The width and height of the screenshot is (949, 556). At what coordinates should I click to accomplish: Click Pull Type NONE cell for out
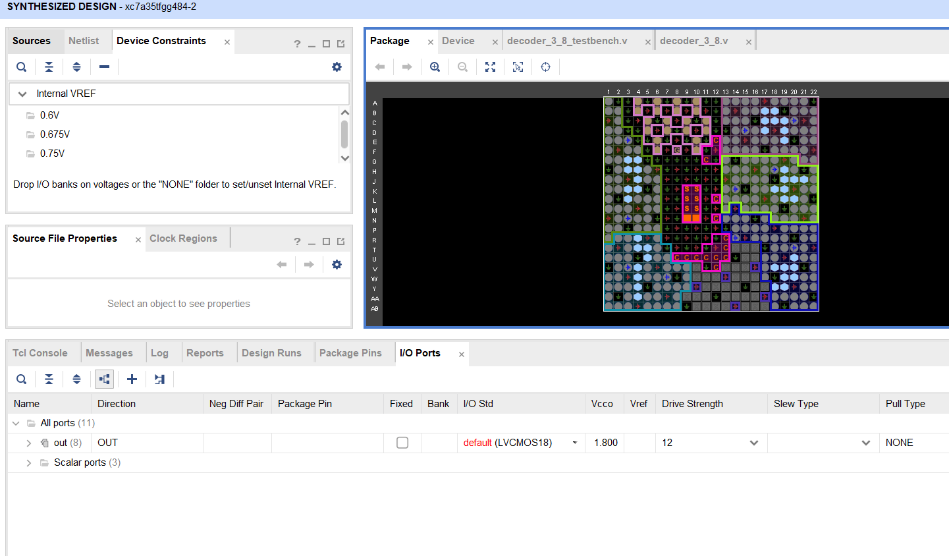pos(914,443)
